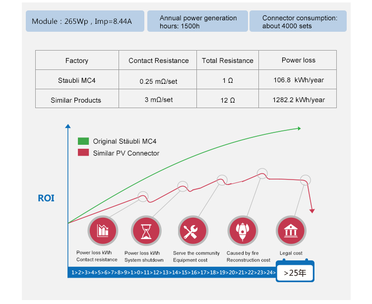Click the Factory column header
The image size is (372, 304).
point(77,60)
